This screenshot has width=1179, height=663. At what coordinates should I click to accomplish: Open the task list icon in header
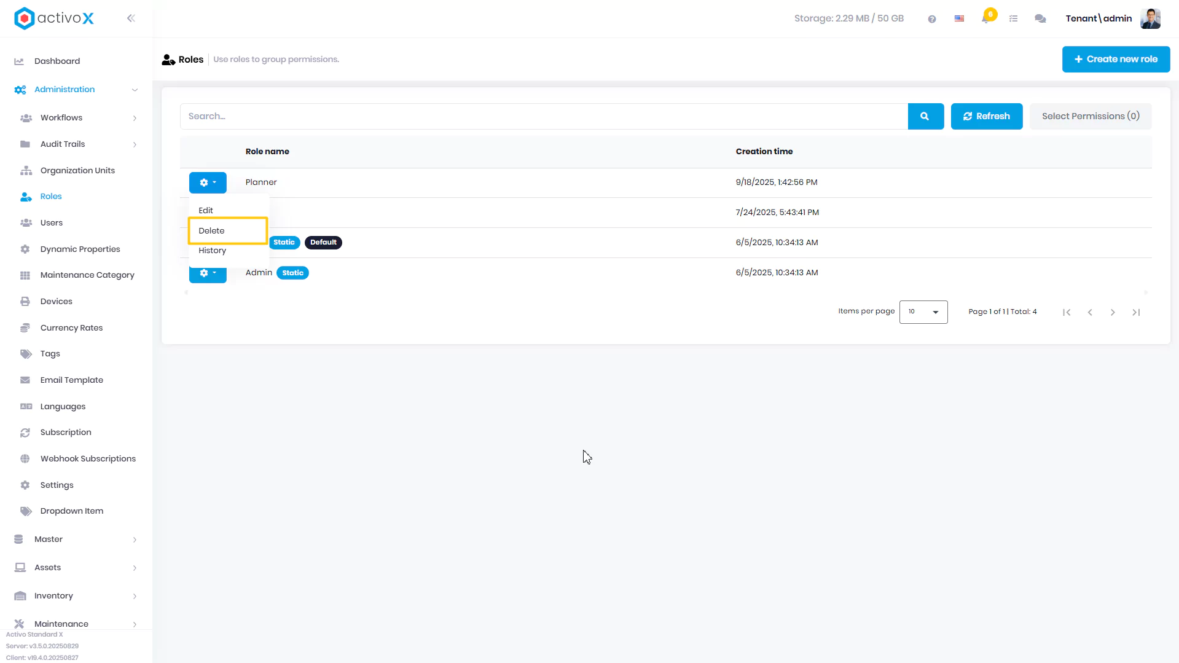point(1014,19)
